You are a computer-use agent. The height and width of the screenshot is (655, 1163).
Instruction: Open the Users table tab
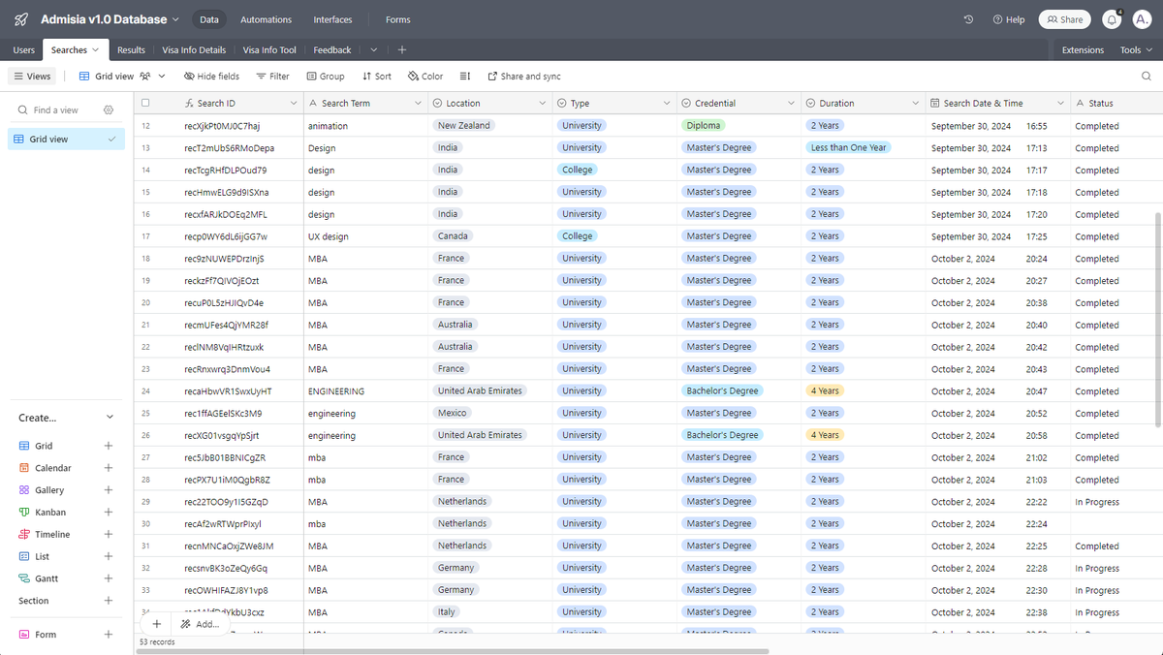point(24,49)
